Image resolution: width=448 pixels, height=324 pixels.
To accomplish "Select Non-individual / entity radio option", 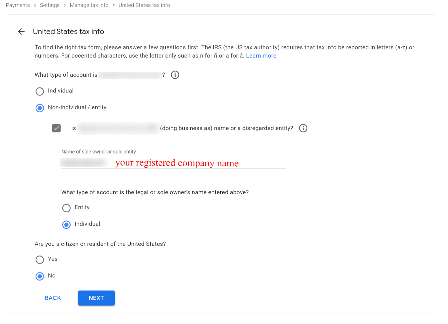I will click(x=40, y=108).
